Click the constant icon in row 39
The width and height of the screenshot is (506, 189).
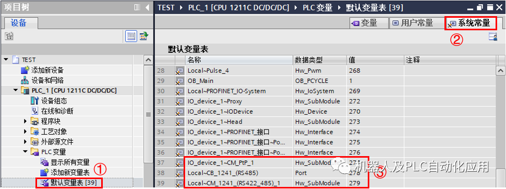[180, 183]
